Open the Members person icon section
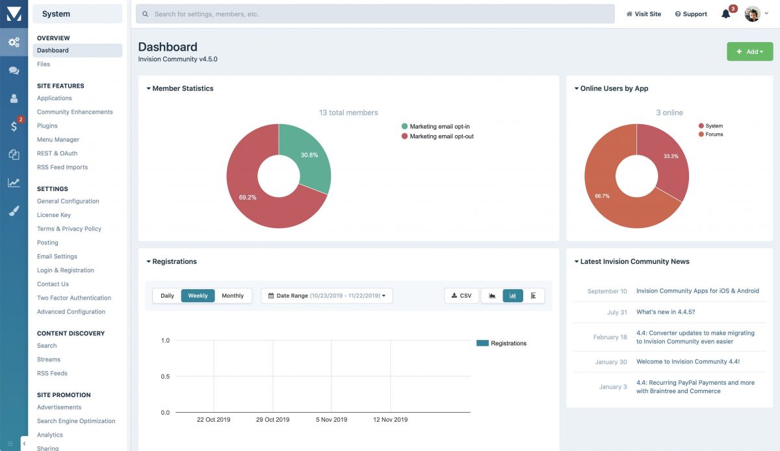Viewport: 780px width, 451px height. pos(14,99)
